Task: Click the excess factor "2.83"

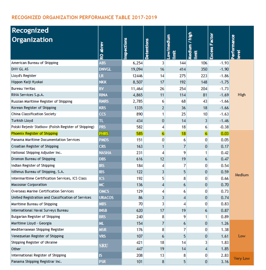Action: coord(225,255)
